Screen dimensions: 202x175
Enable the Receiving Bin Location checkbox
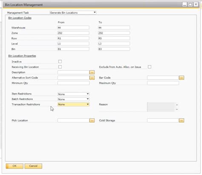60,67
